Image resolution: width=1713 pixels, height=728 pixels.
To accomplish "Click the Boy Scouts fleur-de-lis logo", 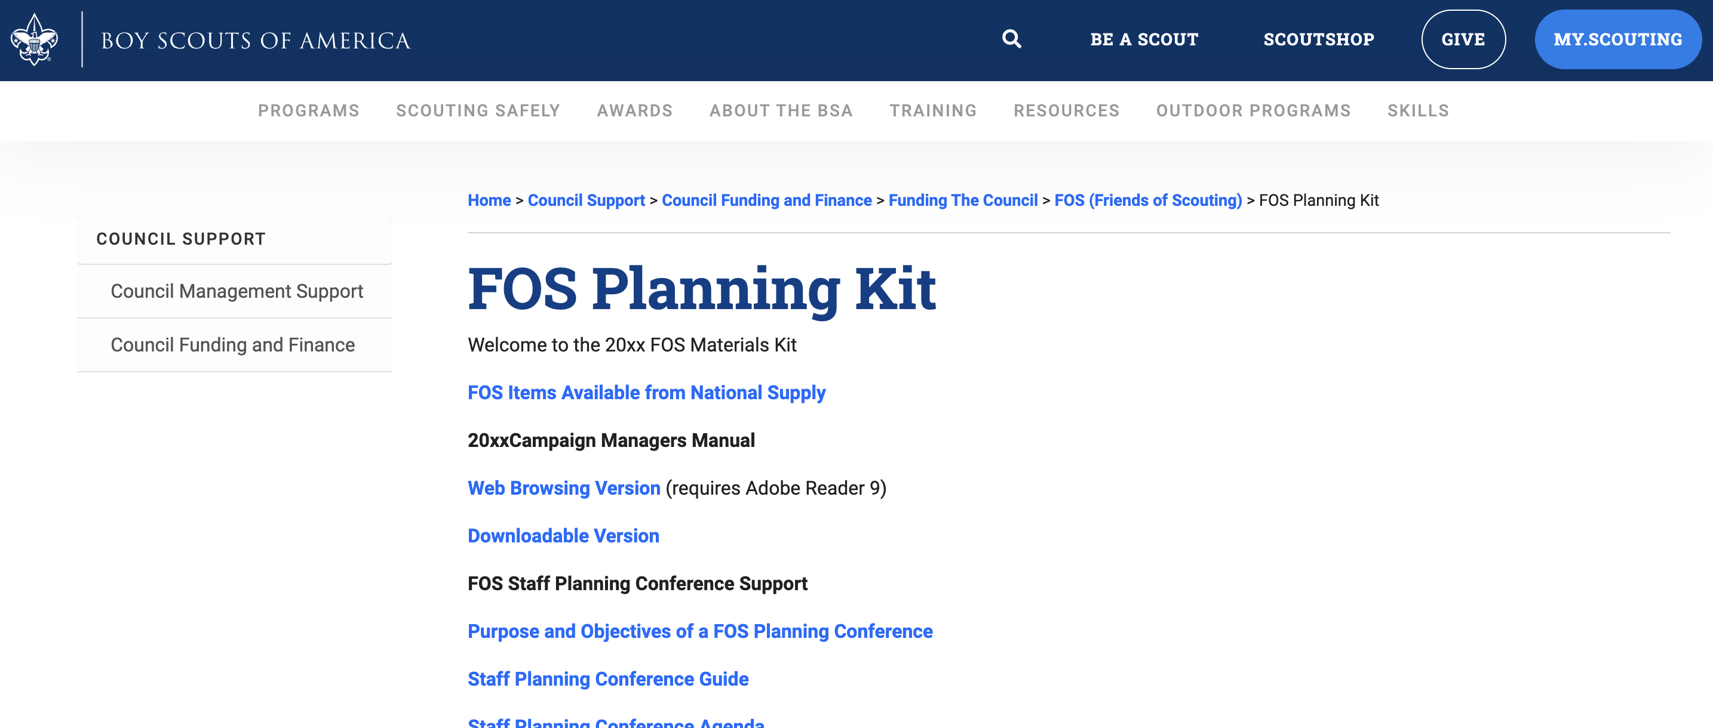I will tap(35, 40).
